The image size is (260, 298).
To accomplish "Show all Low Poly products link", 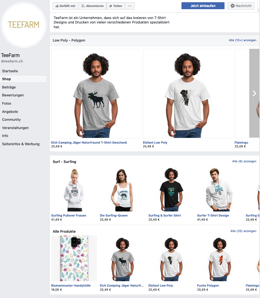I will [243, 40].
